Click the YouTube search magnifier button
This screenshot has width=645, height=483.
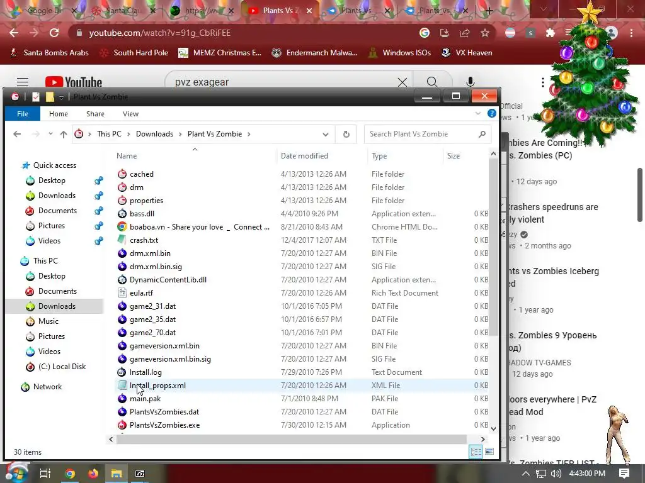pyautogui.click(x=432, y=82)
